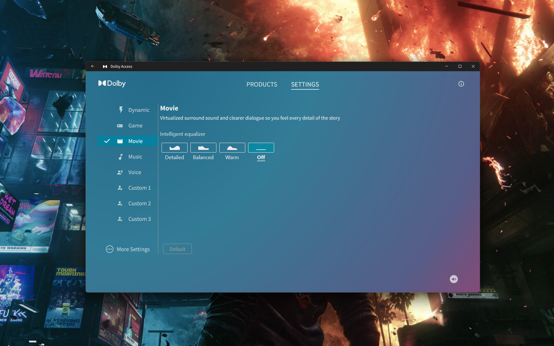Click the underlined Off label

(x=261, y=157)
